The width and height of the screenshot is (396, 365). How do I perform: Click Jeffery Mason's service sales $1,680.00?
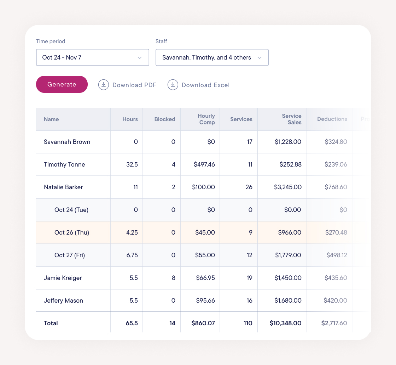[288, 301]
